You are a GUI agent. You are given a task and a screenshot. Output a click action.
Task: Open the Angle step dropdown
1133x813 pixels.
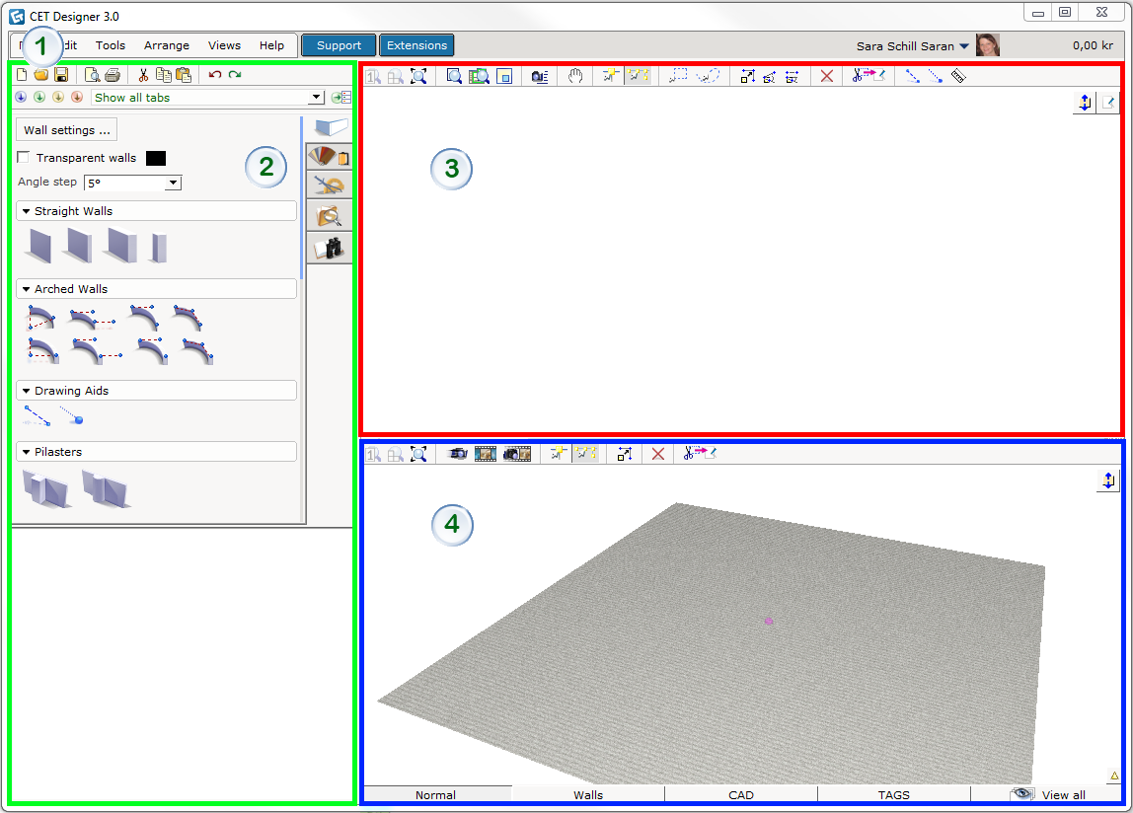click(173, 183)
